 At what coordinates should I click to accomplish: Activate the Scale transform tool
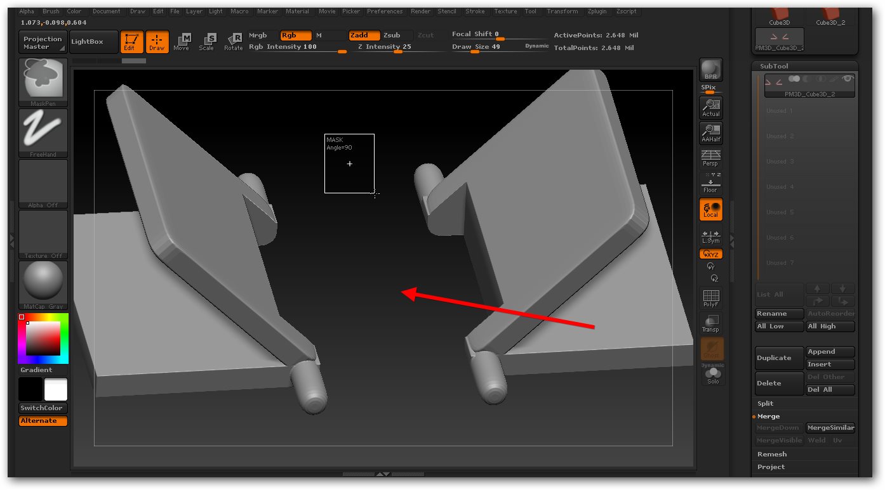pyautogui.click(x=207, y=42)
